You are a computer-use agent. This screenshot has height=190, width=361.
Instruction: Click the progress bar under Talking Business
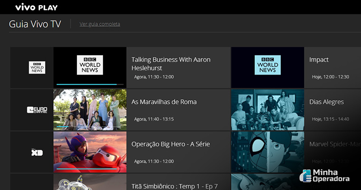(x=86, y=85)
